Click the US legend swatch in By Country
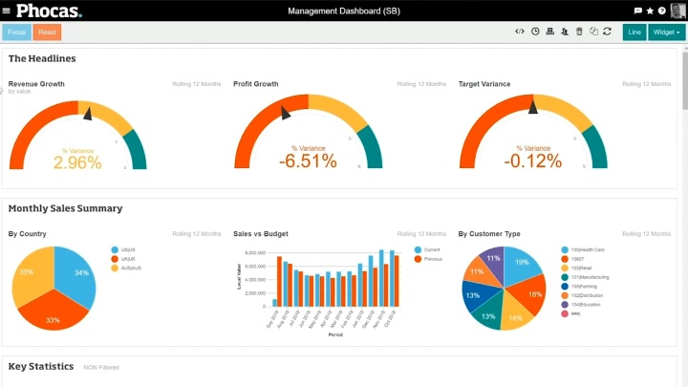688x387 pixels. click(115, 249)
